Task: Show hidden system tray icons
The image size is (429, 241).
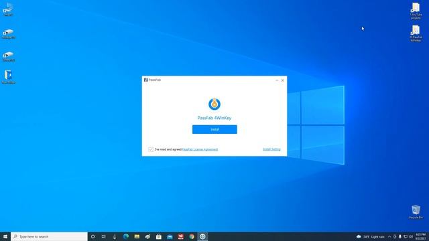Action: tap(389, 236)
